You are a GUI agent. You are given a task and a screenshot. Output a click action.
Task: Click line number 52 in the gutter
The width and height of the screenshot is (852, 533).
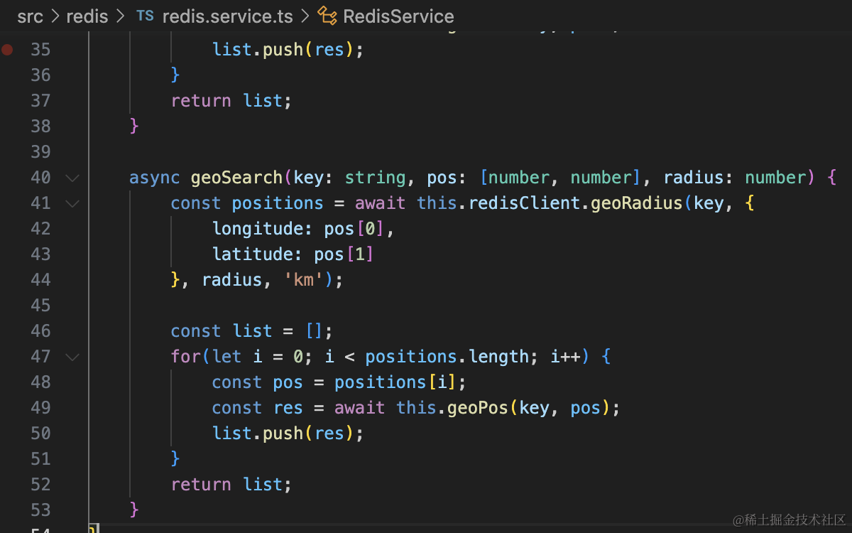[x=40, y=485]
